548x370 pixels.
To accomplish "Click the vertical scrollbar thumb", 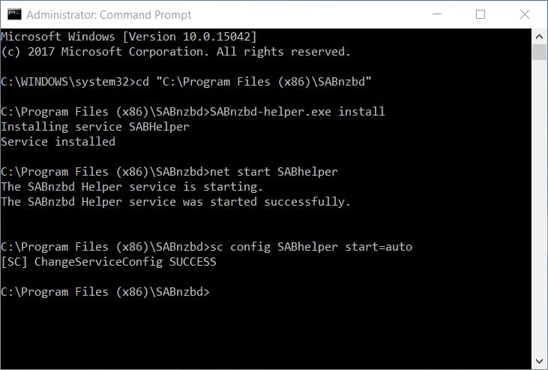I will (x=539, y=52).
